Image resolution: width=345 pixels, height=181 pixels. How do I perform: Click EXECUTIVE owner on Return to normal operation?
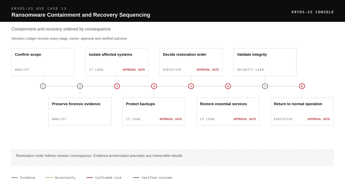tap(283, 119)
